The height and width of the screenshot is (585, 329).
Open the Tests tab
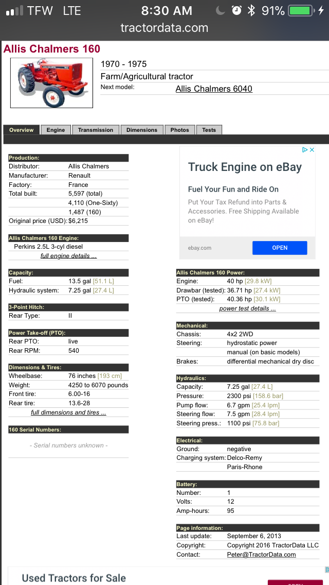point(209,130)
